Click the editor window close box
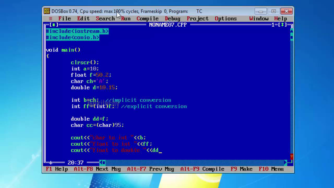This screenshot has height=188, width=334. [54, 25]
